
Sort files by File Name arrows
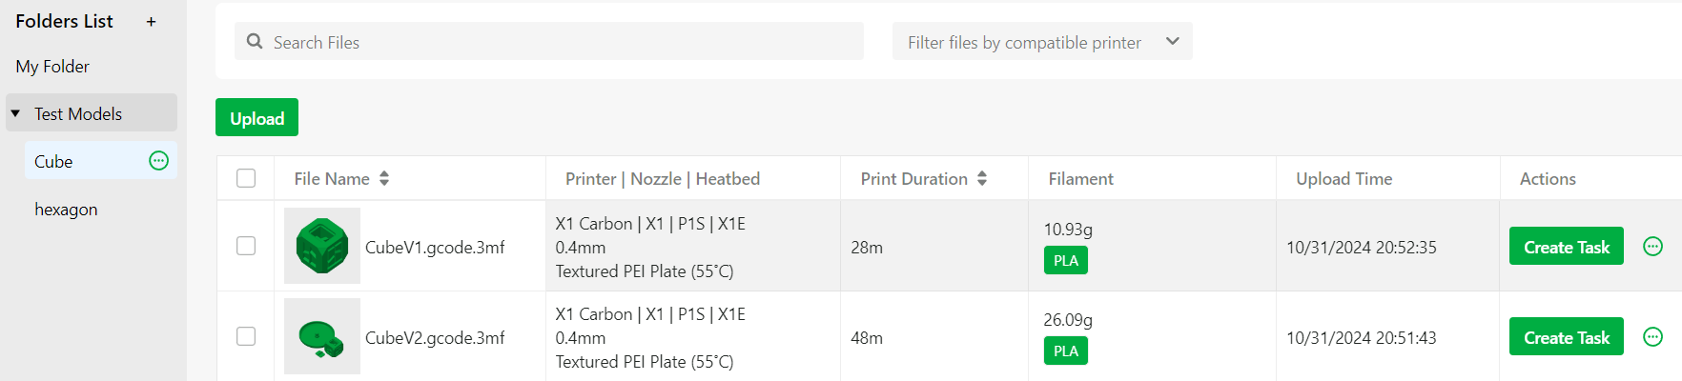click(x=384, y=178)
